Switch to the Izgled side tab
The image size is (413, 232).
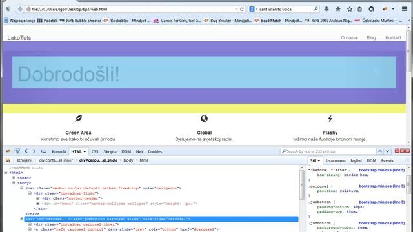(356, 160)
